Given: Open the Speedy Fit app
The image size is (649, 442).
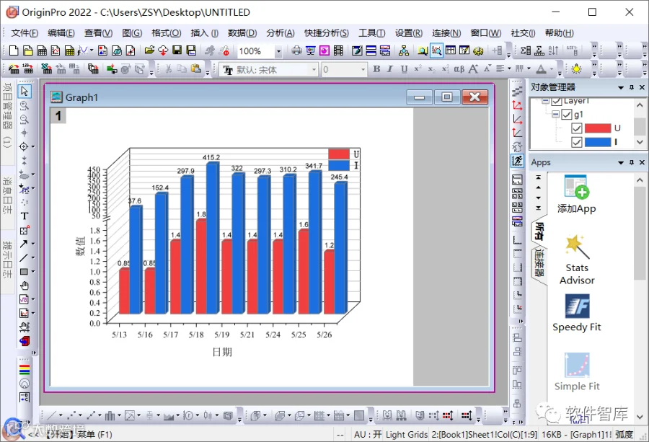Looking at the screenshot, I should [577, 313].
